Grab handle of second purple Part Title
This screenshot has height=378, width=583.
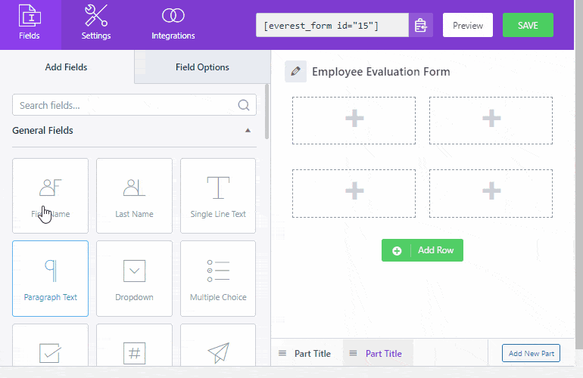tap(354, 353)
